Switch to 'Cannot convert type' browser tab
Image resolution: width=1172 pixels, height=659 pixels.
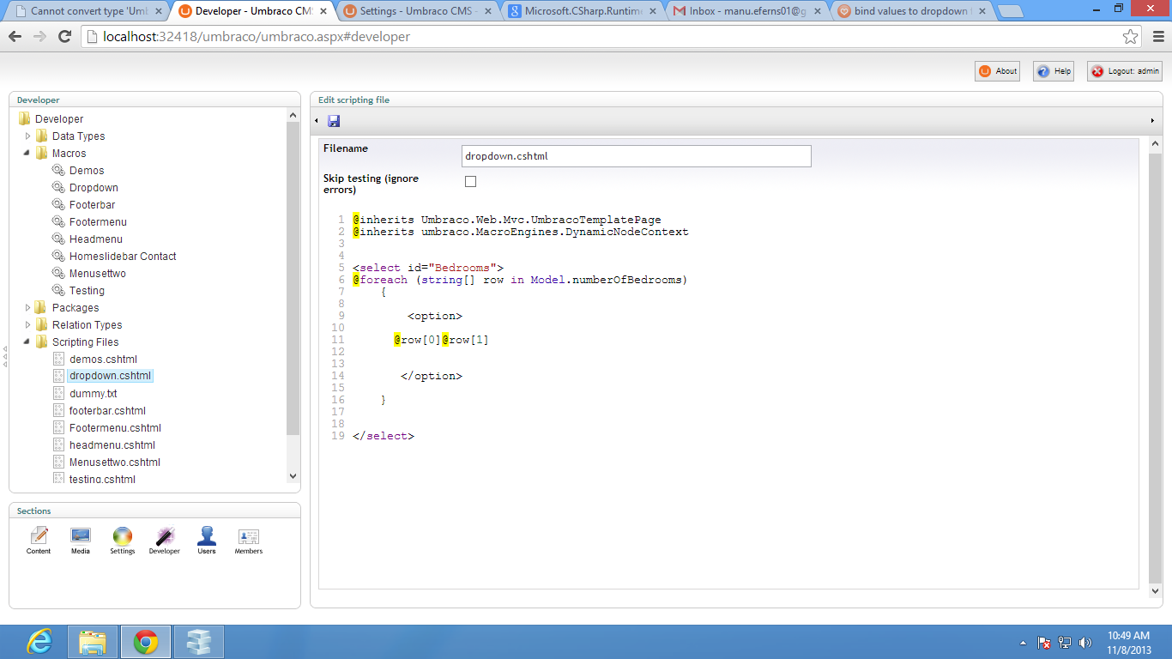pyautogui.click(x=88, y=11)
